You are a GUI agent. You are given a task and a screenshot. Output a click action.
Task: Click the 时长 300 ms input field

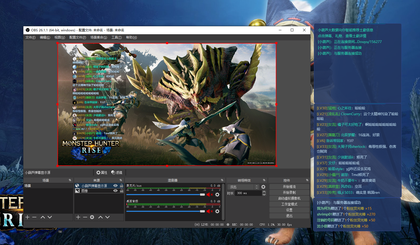[248, 193]
